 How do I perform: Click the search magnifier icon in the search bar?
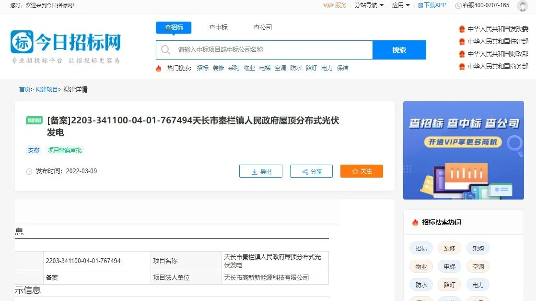[165, 49]
